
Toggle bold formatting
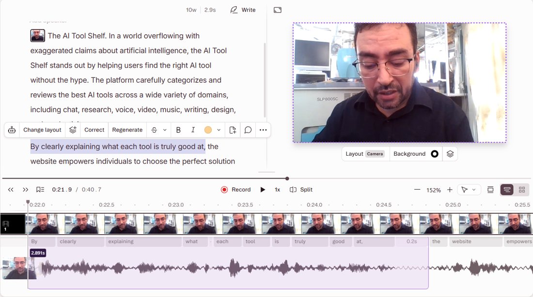[178, 130]
